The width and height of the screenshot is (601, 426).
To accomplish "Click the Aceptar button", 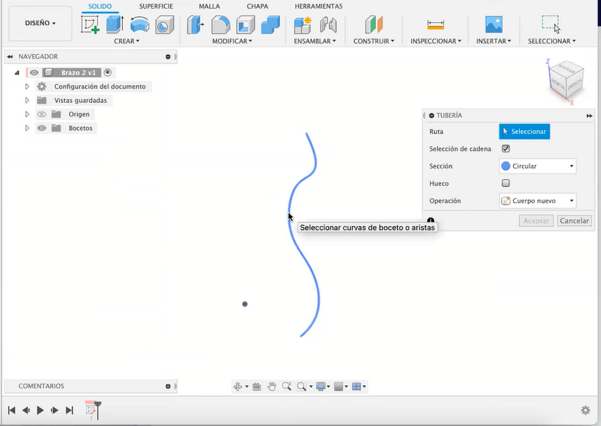I will click(x=536, y=220).
